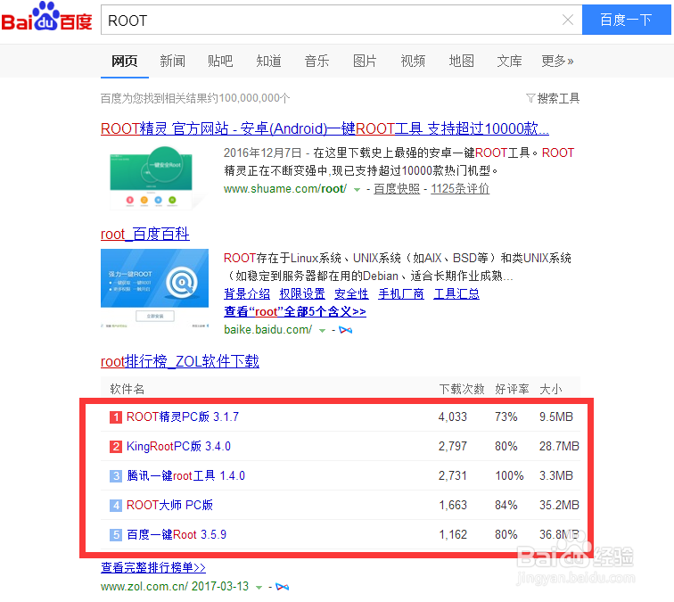Click rank badge 1 beside ROOT精灵PC版
Screen dimensions: 674x602
116,417
